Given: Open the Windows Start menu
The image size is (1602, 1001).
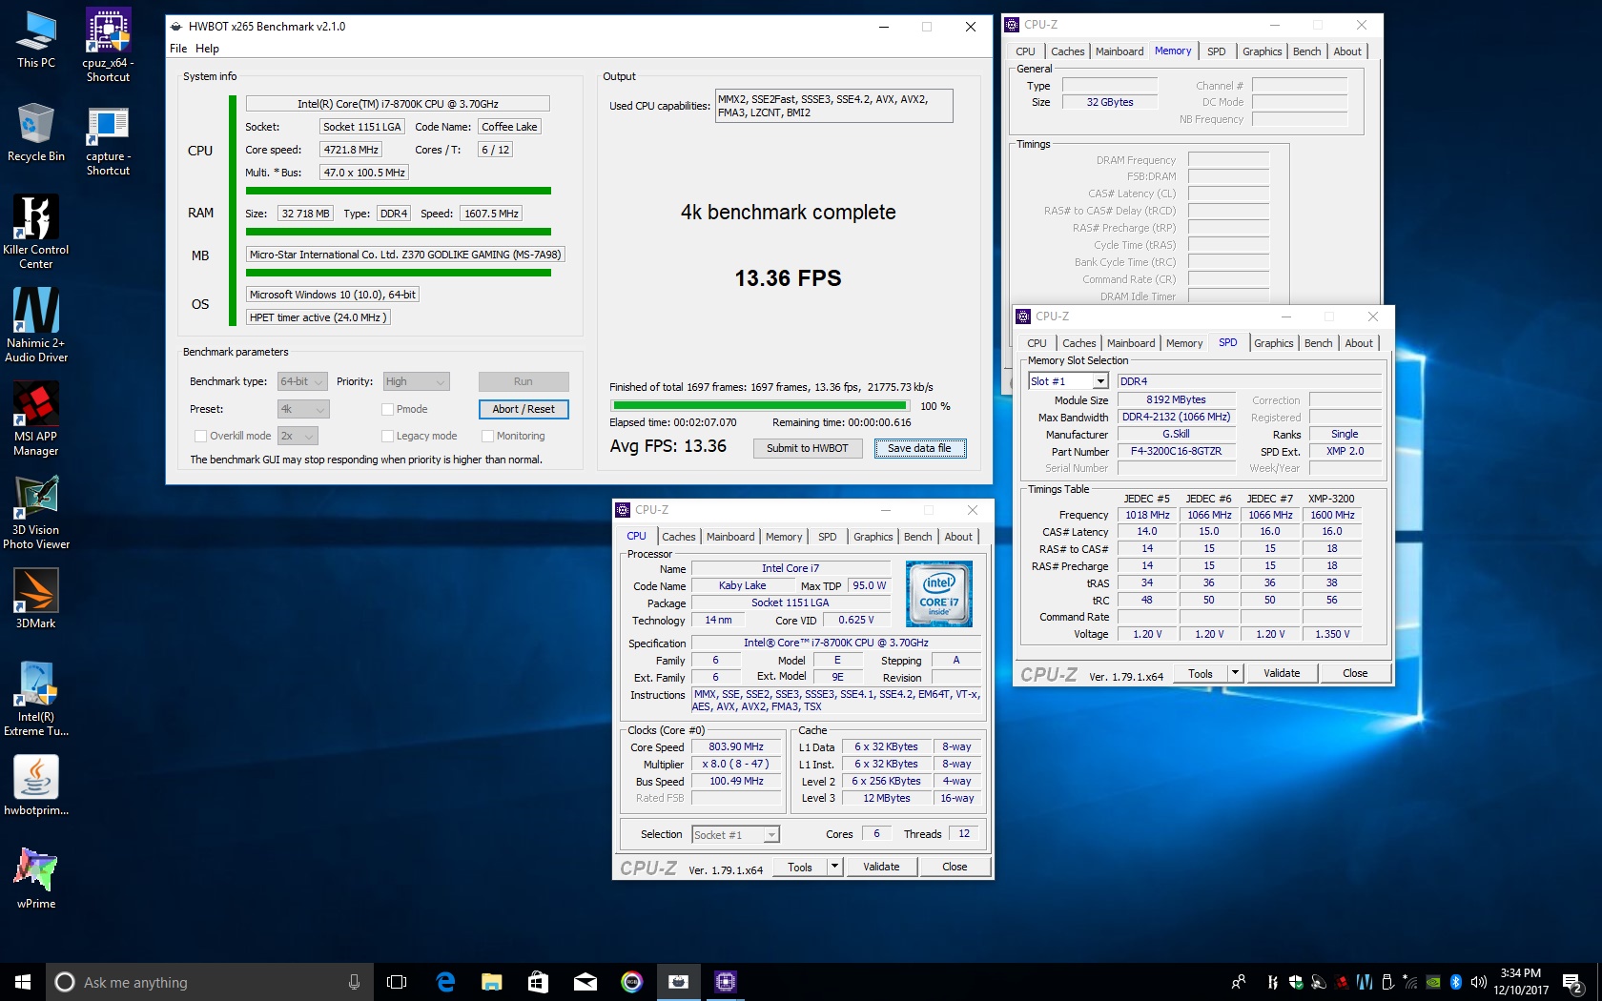Looking at the screenshot, I should click(x=23, y=982).
